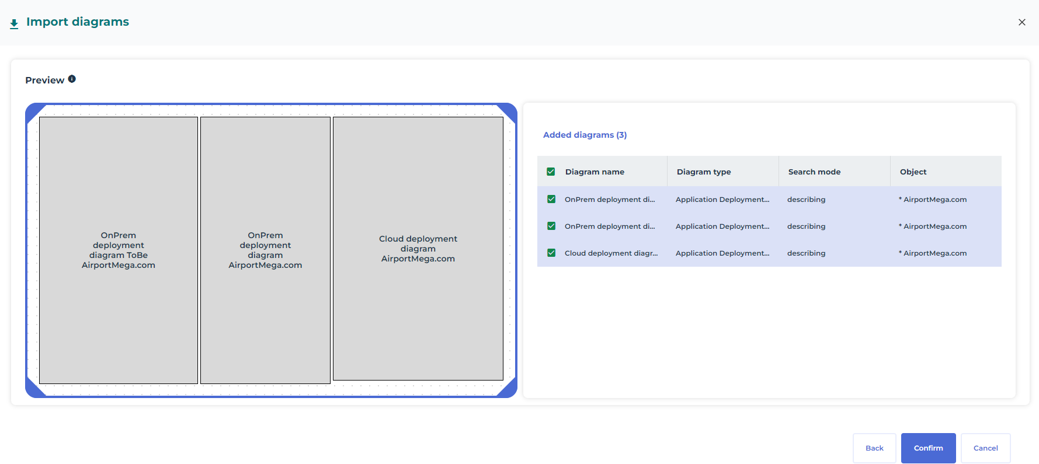Select the Cloud deployment diagram preview
The width and height of the screenshot is (1039, 464).
[x=418, y=249]
